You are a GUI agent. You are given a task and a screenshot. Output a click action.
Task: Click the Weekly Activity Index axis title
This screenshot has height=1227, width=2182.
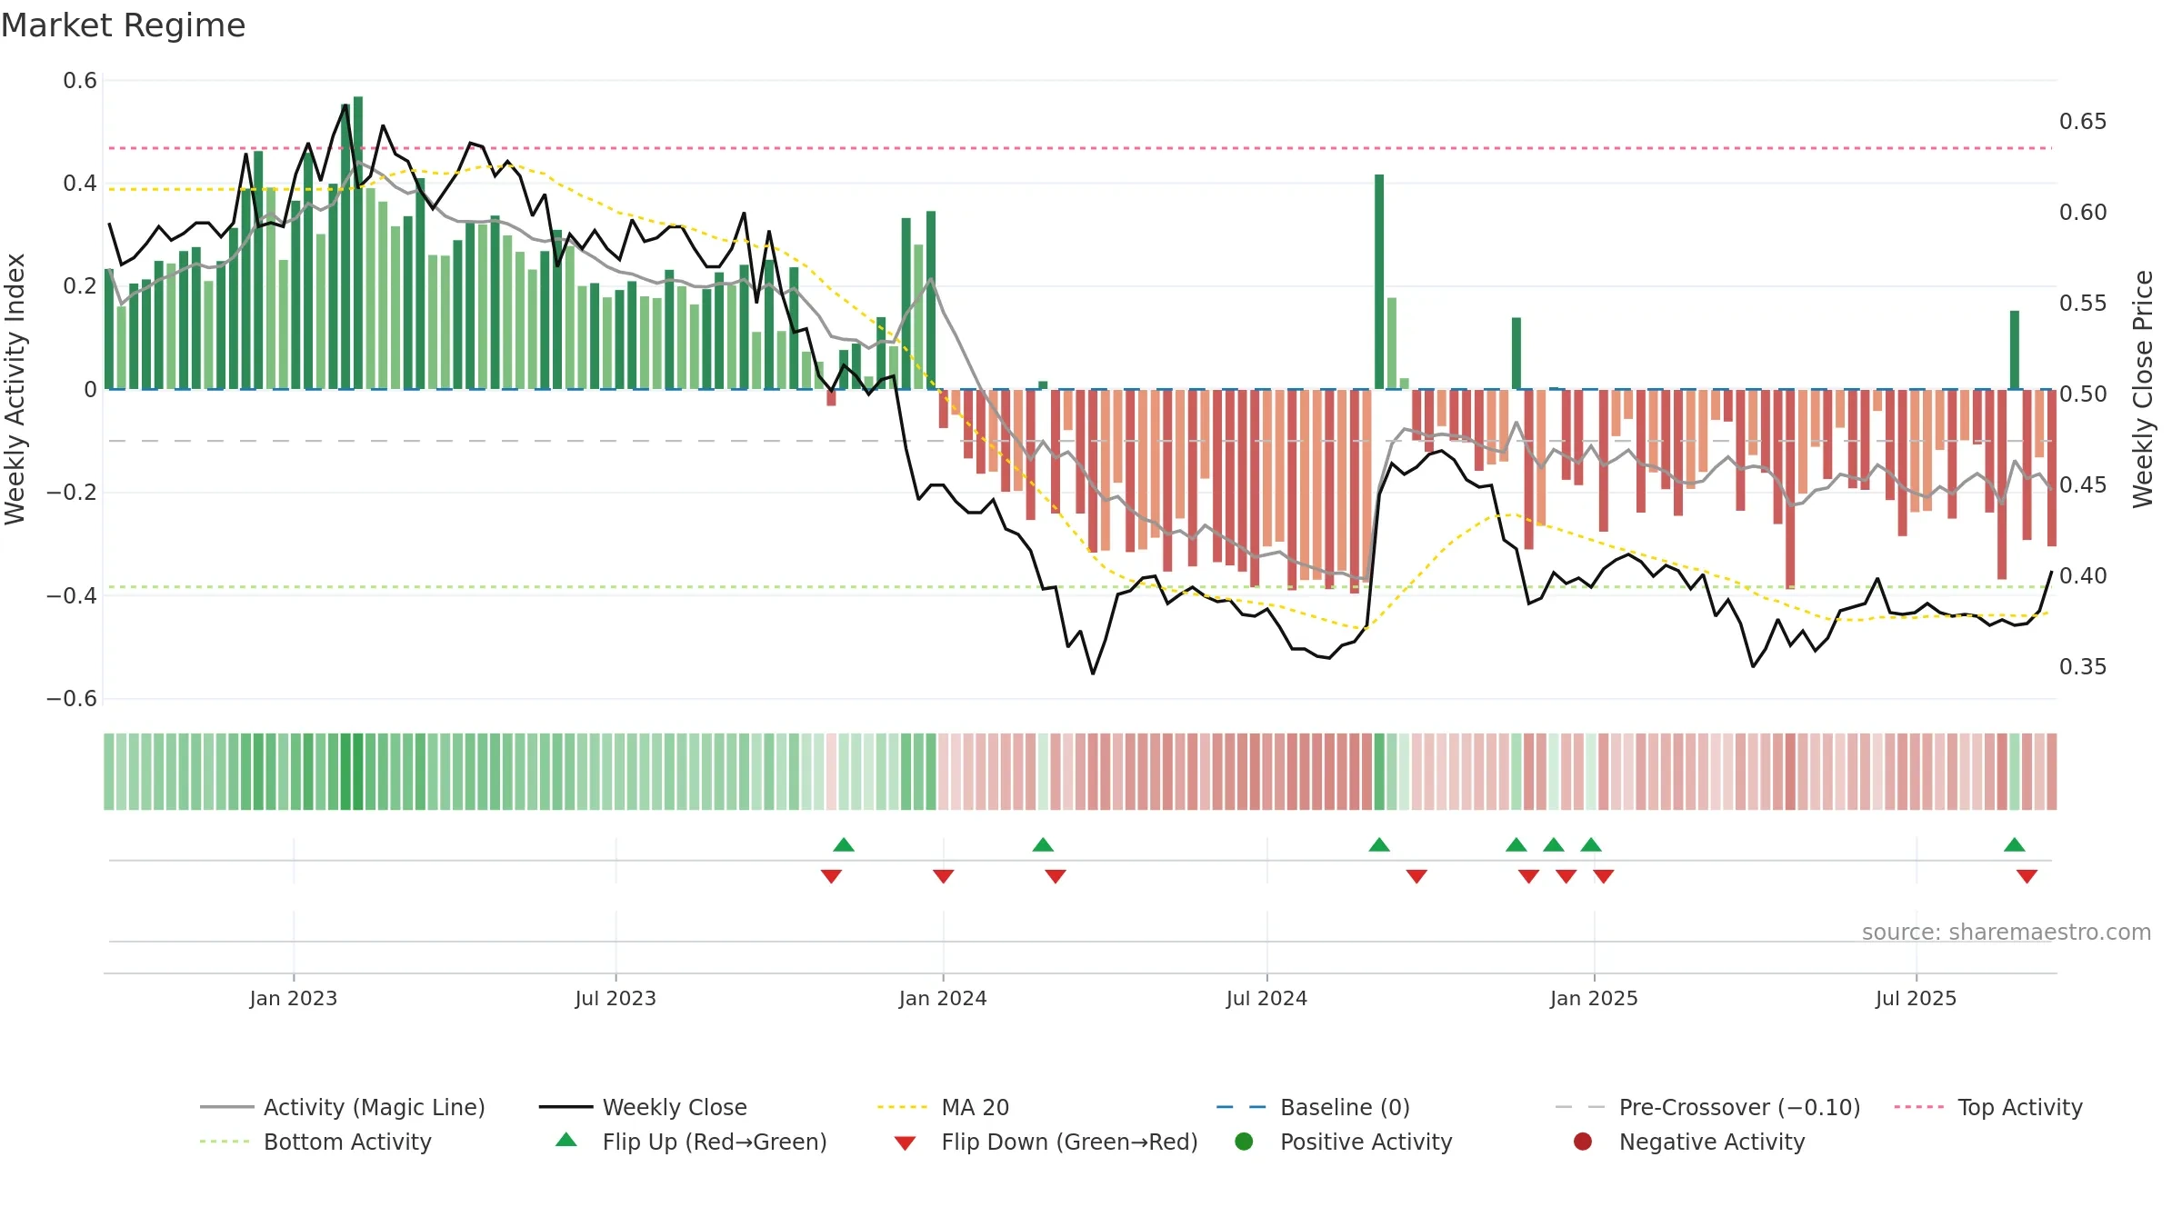click(15, 389)
